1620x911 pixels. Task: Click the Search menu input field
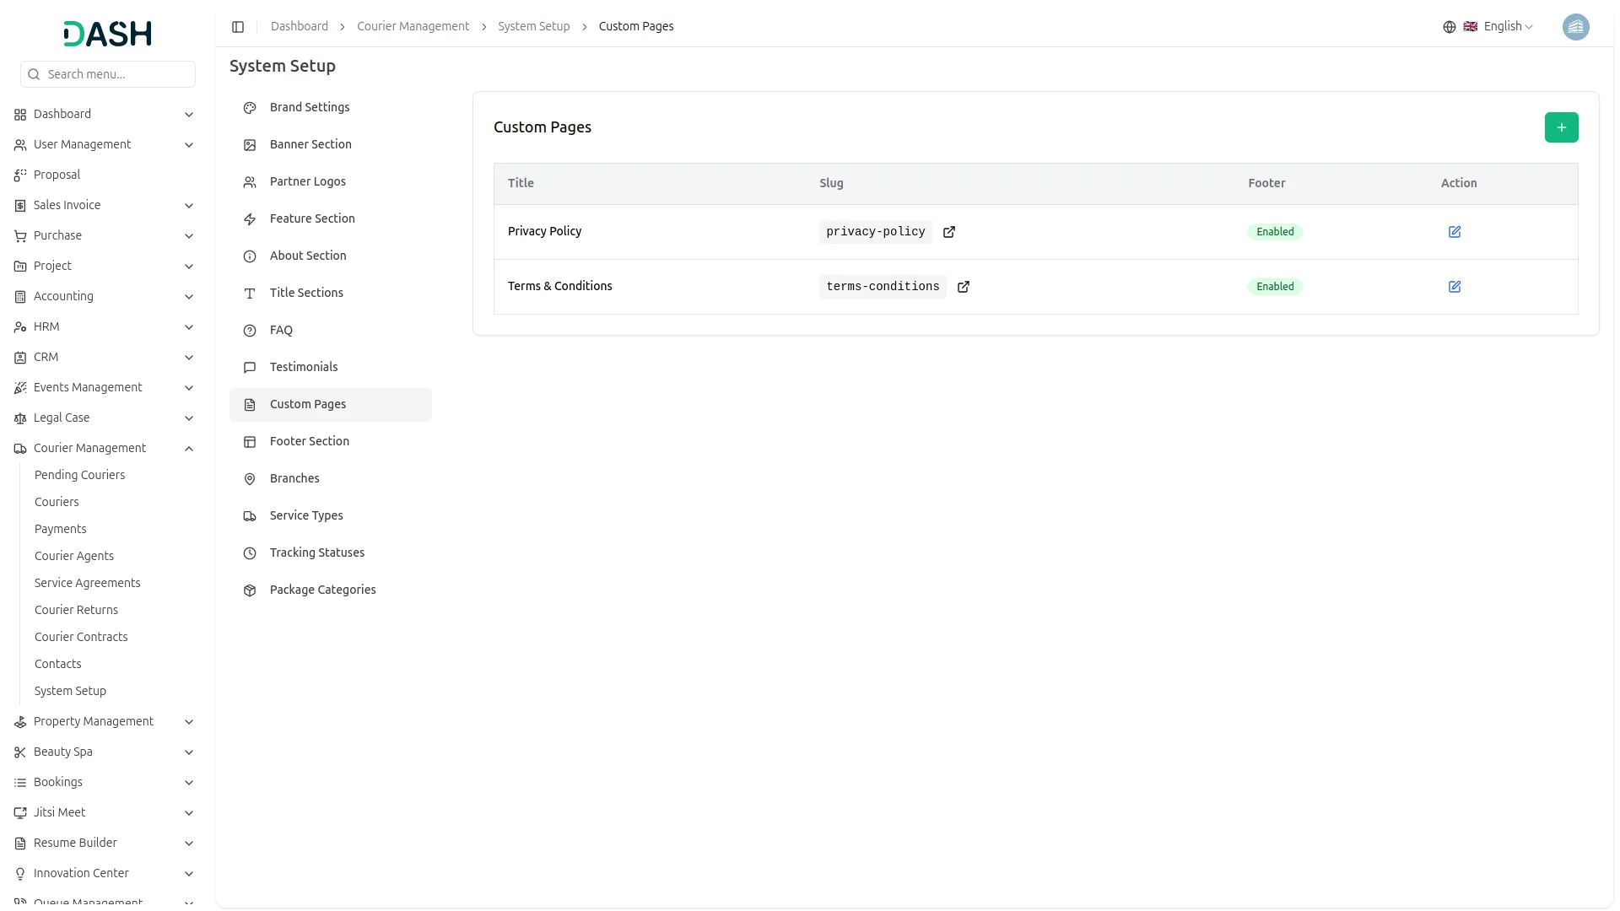[116, 74]
